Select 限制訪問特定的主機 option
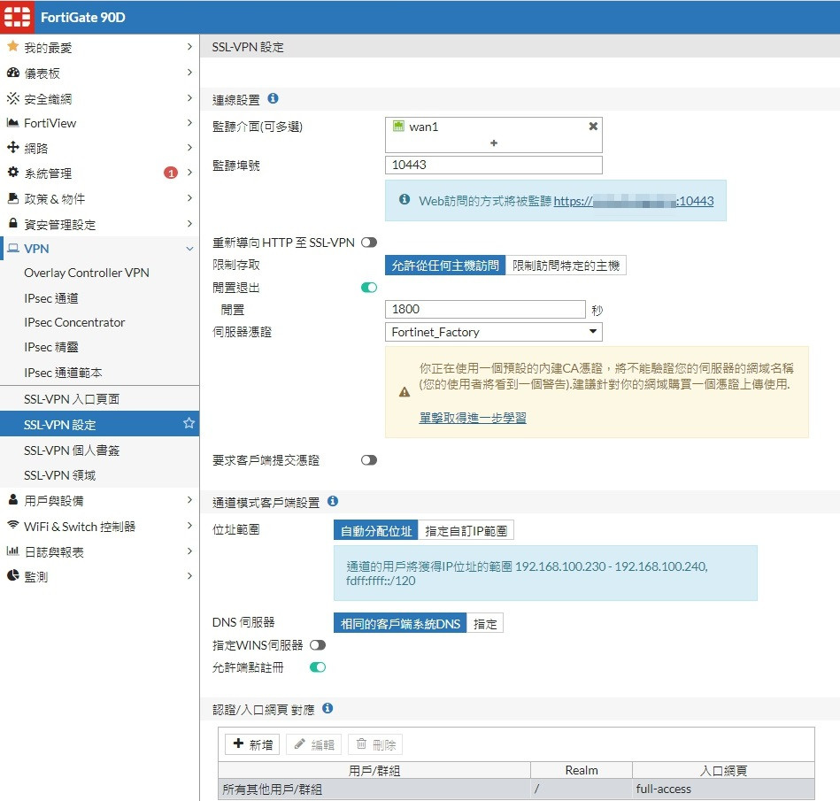 pos(566,266)
